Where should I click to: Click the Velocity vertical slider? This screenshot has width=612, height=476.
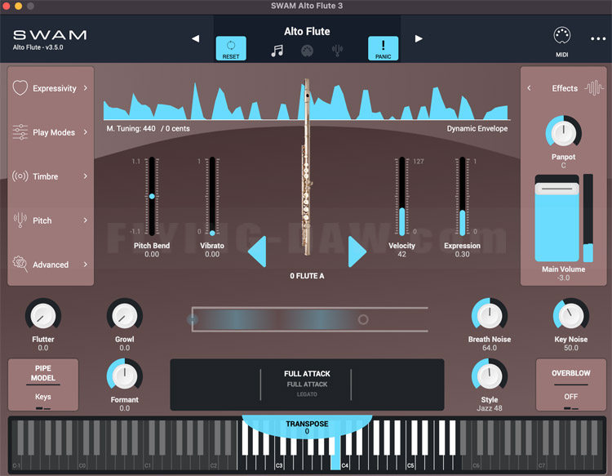coord(401,196)
